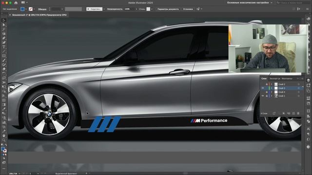Viewport: 312px width, 175px height.
Task: Open Layers panel icon in right dock
Action: [x=308, y=80]
